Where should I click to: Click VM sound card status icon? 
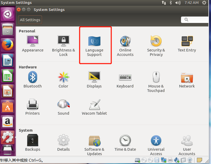[x=176, y=160]
